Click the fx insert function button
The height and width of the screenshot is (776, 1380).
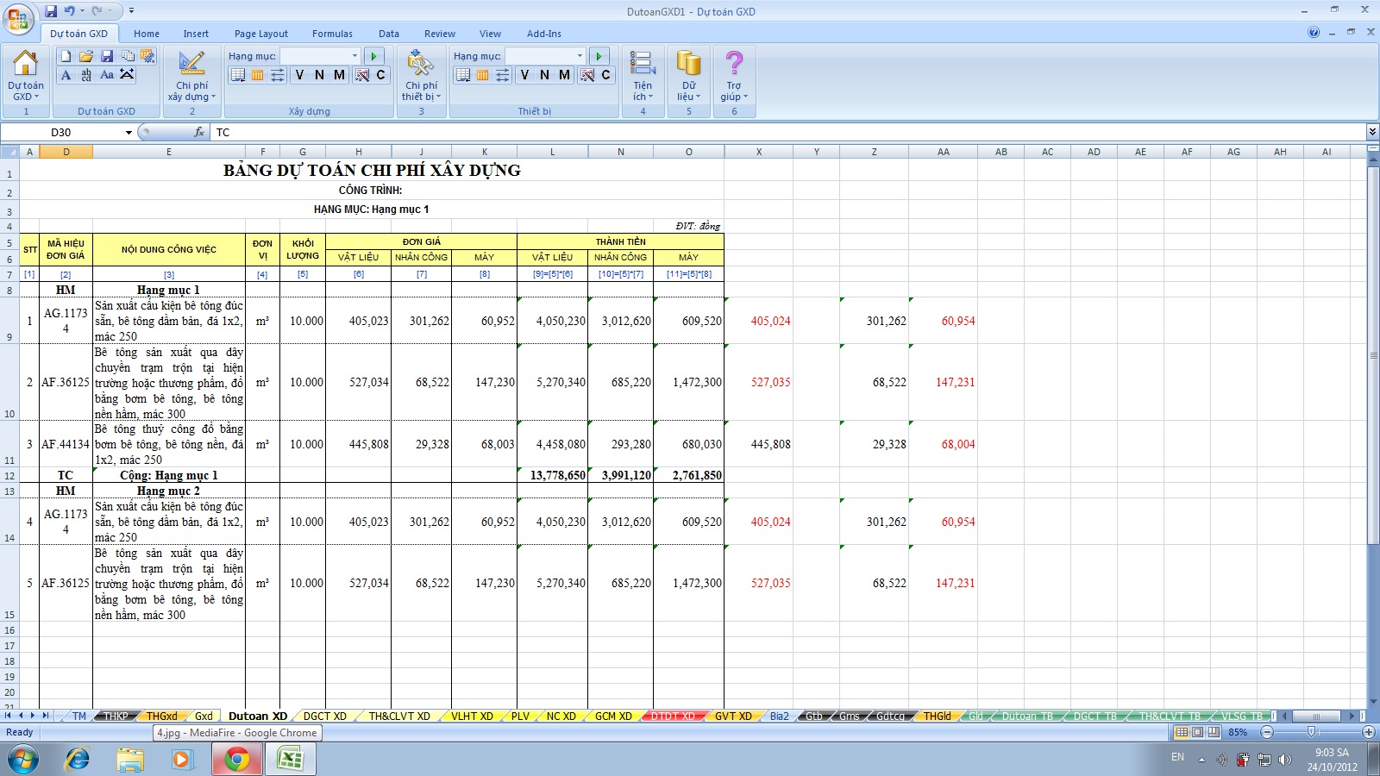pos(199,132)
